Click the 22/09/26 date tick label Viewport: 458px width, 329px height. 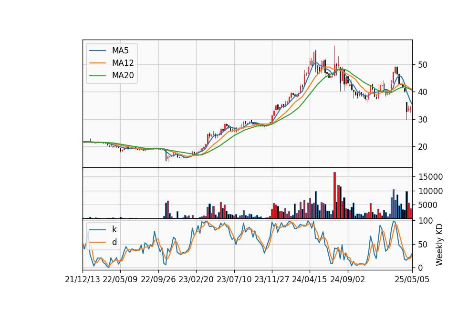[x=158, y=279]
